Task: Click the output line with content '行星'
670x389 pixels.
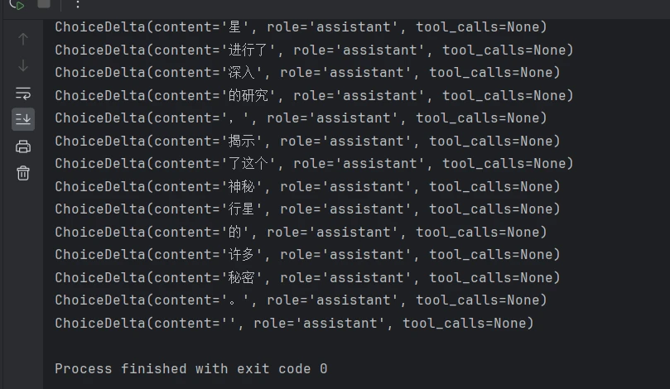Action: pyautogui.click(x=307, y=209)
